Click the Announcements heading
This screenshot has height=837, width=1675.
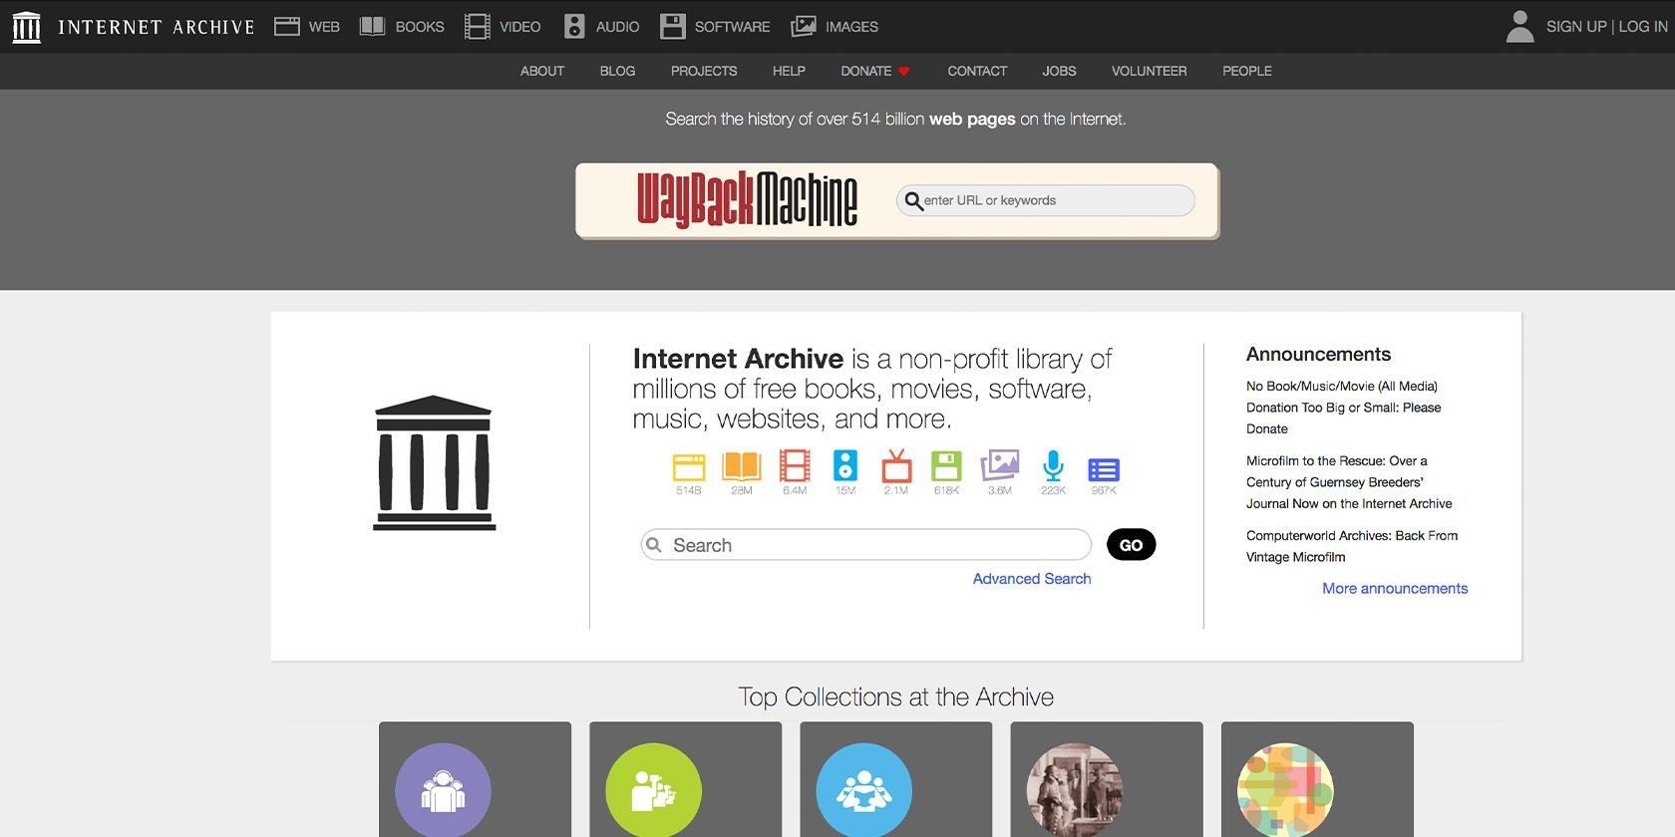(1318, 355)
